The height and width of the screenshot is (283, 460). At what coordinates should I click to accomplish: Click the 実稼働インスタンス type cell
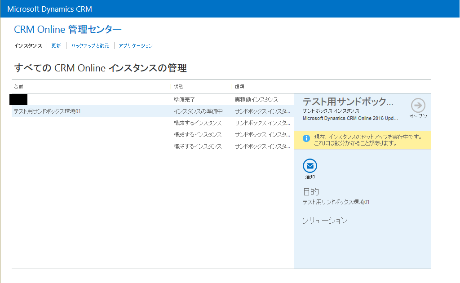(x=257, y=100)
